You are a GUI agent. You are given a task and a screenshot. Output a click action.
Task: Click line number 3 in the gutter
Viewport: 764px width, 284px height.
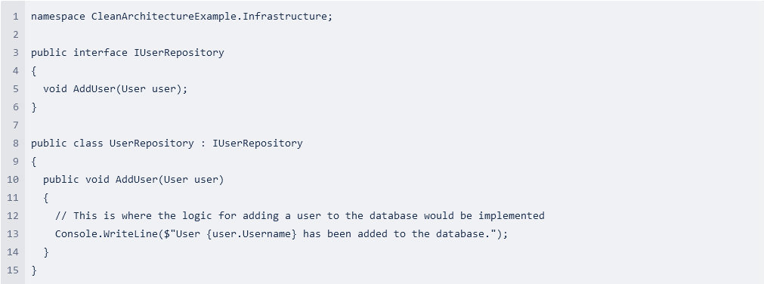16,53
